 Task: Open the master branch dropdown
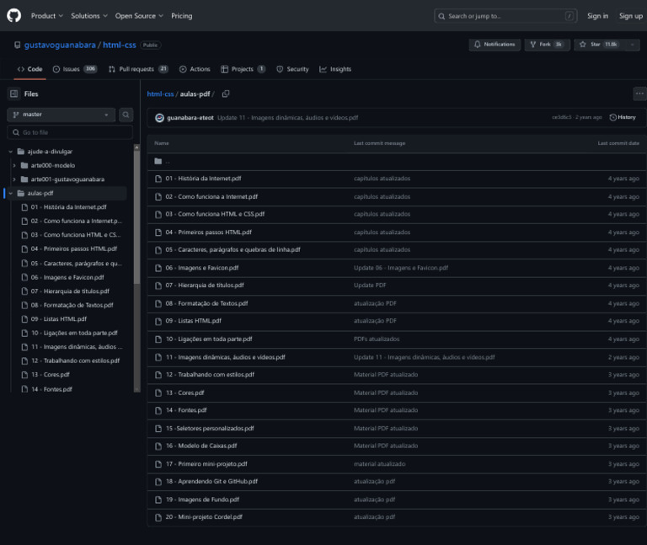[61, 115]
